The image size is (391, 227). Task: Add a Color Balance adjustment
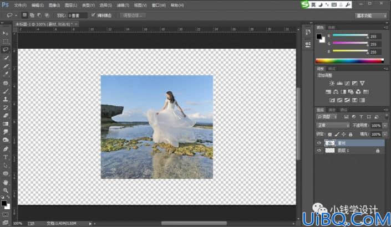point(336,91)
